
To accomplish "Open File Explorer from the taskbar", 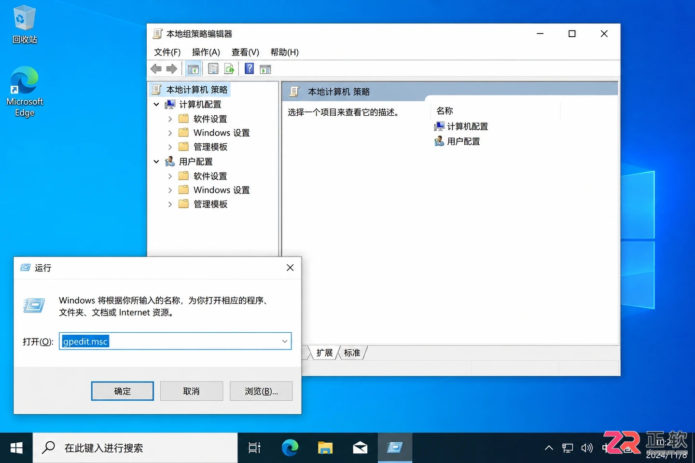I will (x=325, y=448).
